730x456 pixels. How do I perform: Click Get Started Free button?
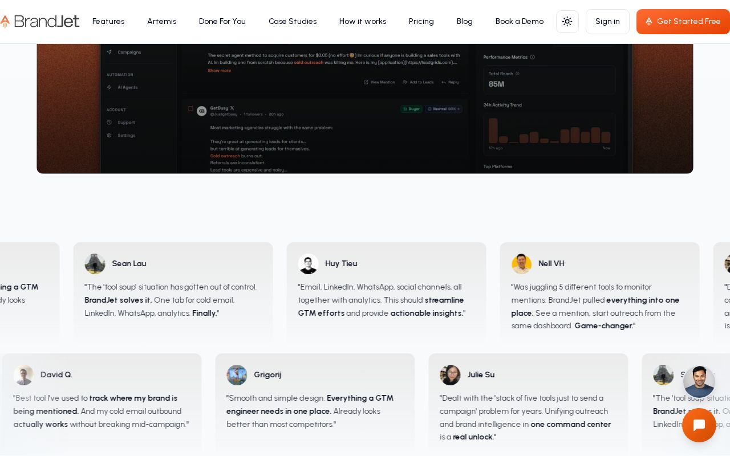(683, 22)
